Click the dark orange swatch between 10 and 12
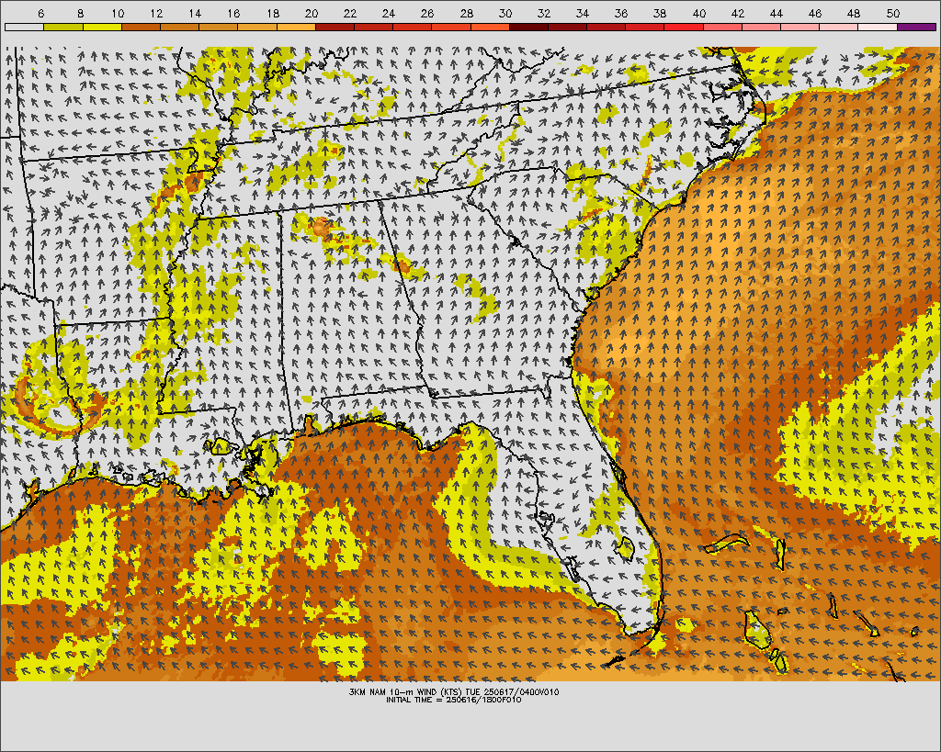This screenshot has width=941, height=752. click(141, 27)
